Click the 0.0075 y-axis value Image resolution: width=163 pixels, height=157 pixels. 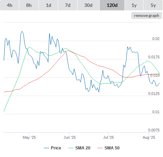click(x=154, y=130)
